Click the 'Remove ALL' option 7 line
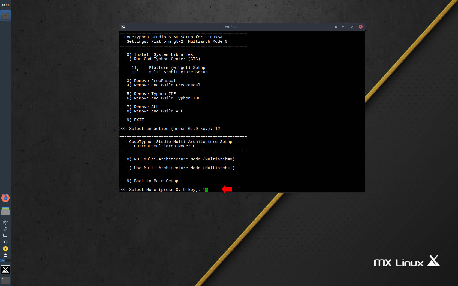The height and width of the screenshot is (286, 458). 143,107
